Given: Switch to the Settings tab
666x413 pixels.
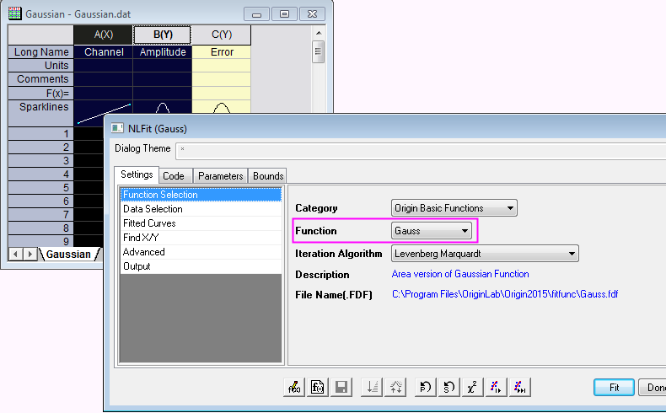Looking at the screenshot, I should point(137,174).
